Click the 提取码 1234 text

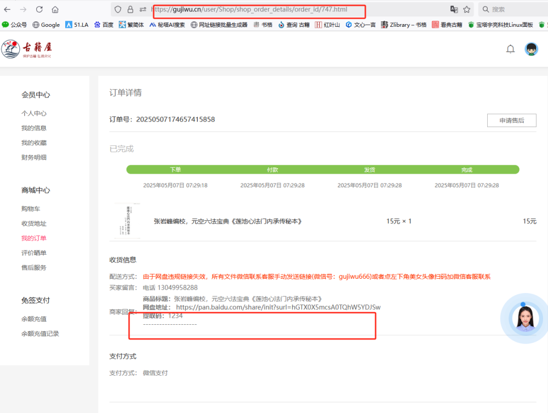[163, 316]
